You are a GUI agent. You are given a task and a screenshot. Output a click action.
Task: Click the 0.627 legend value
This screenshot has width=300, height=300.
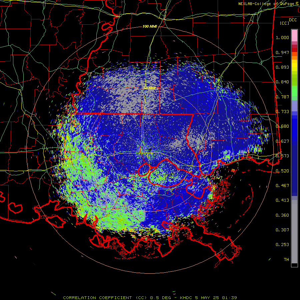click(282, 141)
